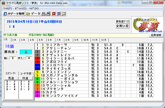
Task: Click the 全買い目 button
Action: 122,26
